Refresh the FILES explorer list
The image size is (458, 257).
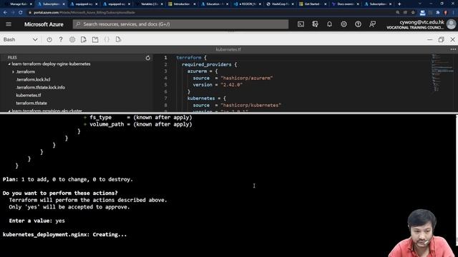(x=148, y=58)
